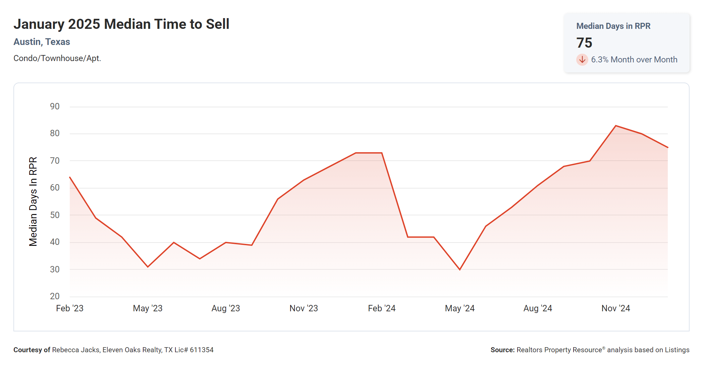Click the Median Days In RPR y-axis title
Screen dimensions: 703x369
tap(33, 201)
